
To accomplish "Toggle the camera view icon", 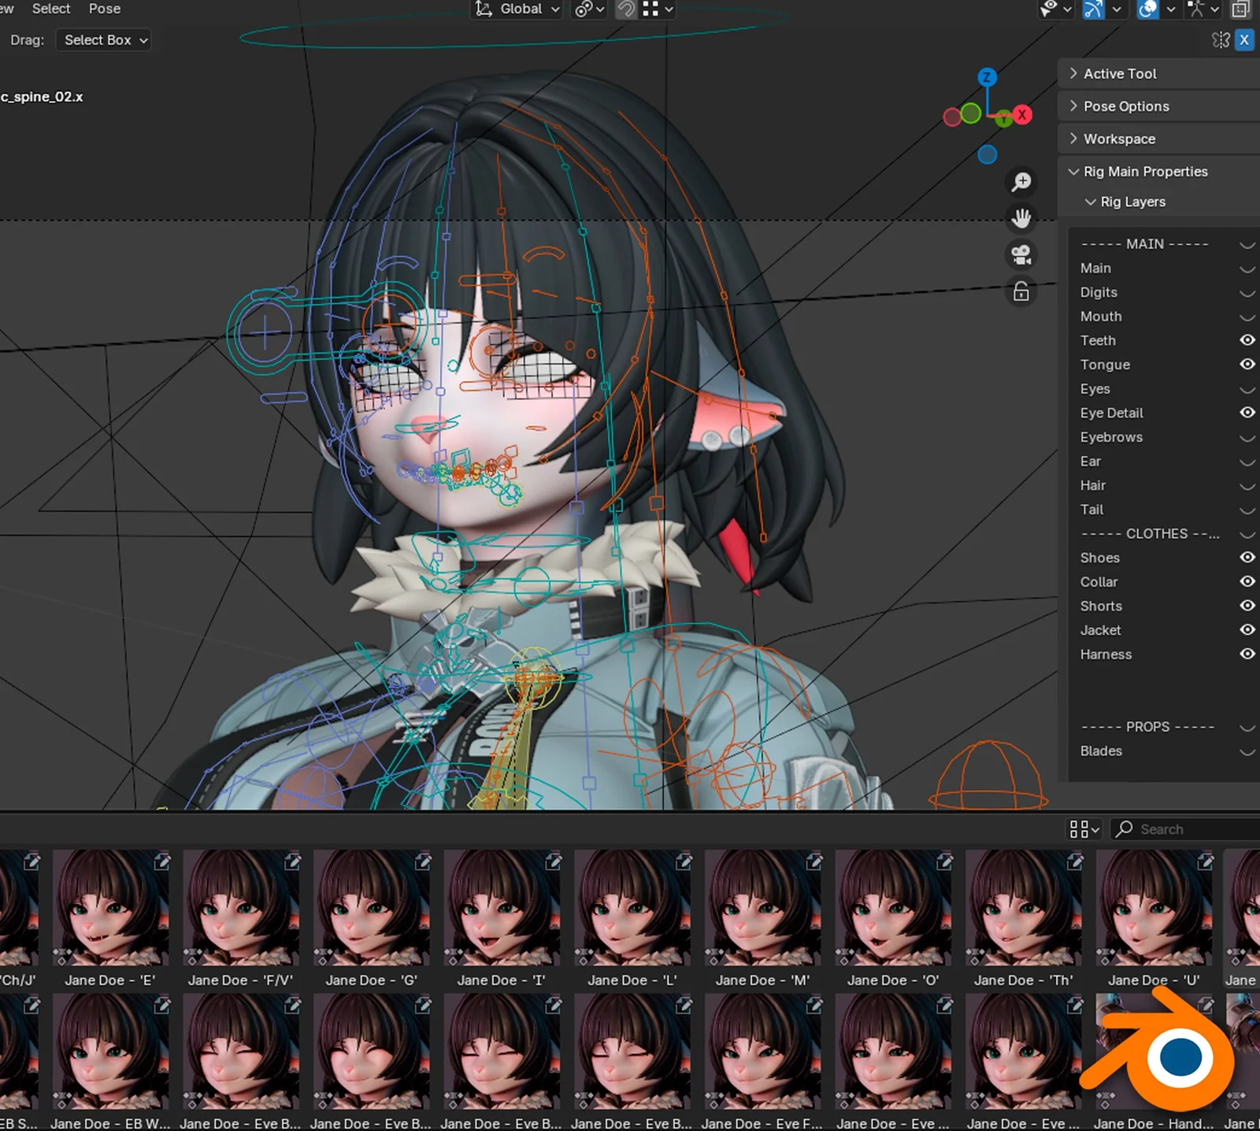I will [1021, 254].
